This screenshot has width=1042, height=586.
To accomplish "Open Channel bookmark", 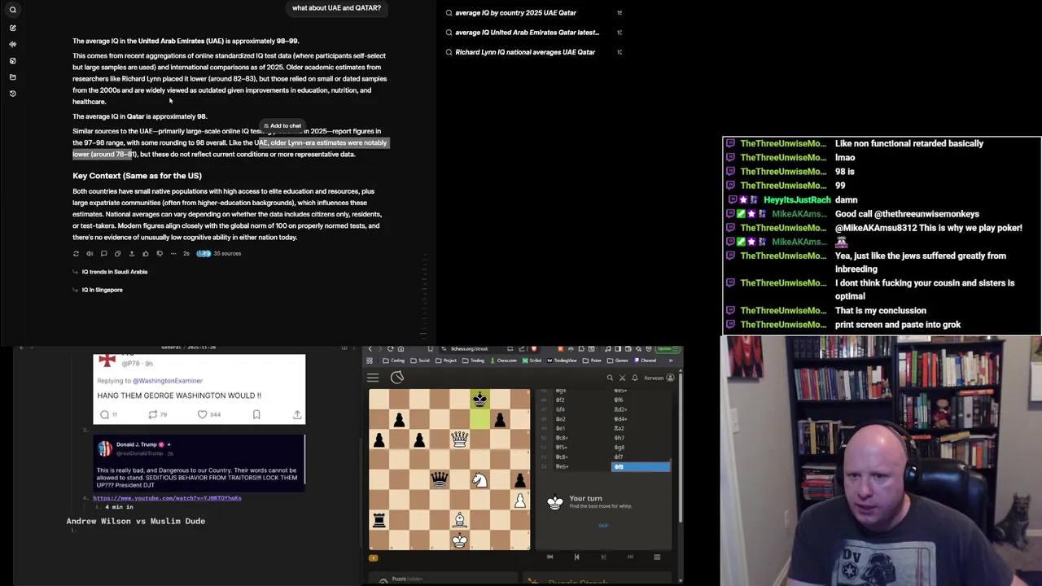I will [645, 361].
